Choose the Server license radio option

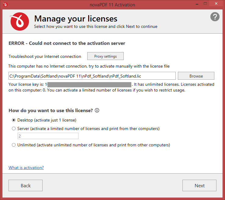pos(14,128)
